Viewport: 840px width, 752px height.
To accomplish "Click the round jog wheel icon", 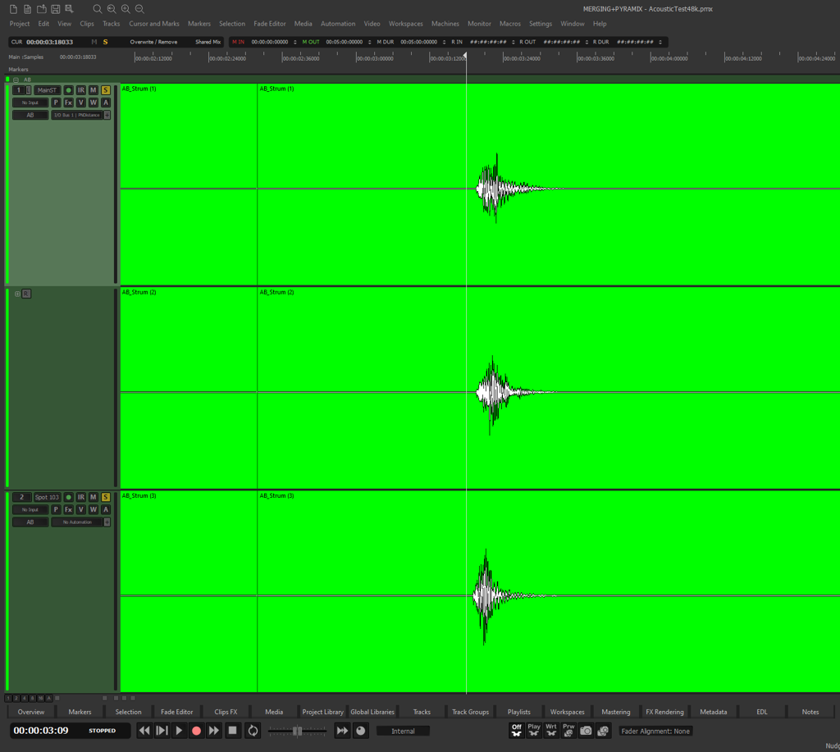I will [x=361, y=731].
